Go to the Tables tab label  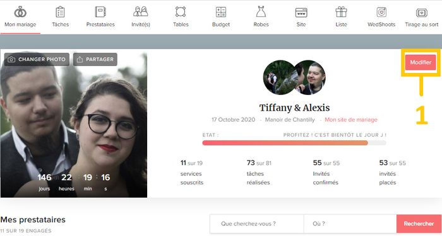click(x=181, y=25)
